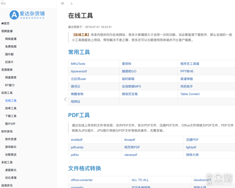Screen dimensions: 235x188
Task: Open the cleverpdf link
Action: (131, 155)
